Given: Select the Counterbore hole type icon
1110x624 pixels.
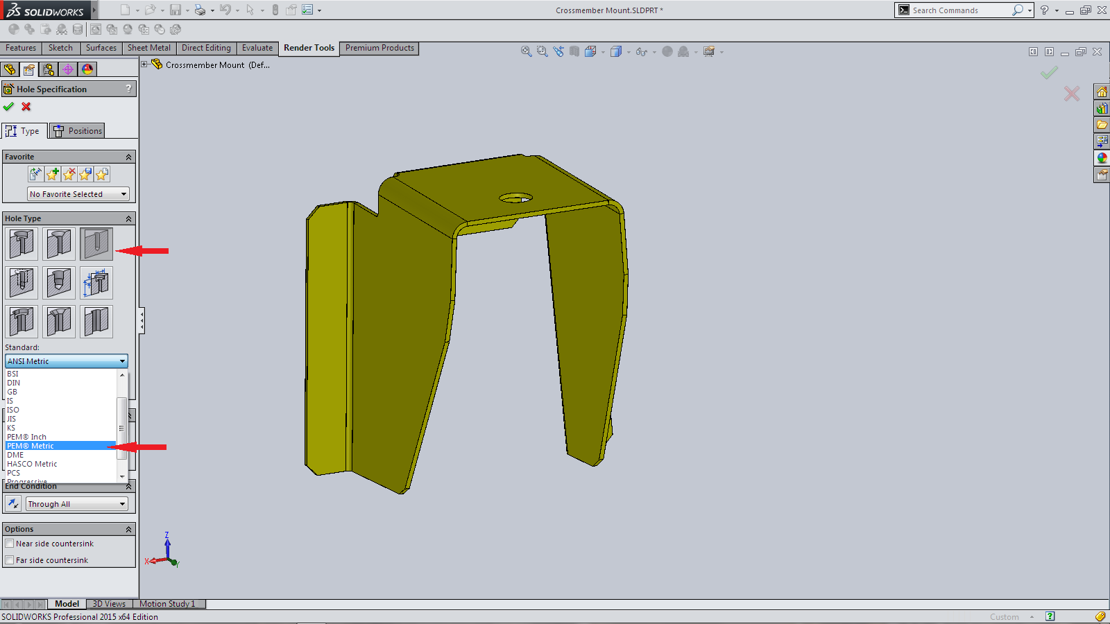Looking at the screenshot, I should 22,244.
